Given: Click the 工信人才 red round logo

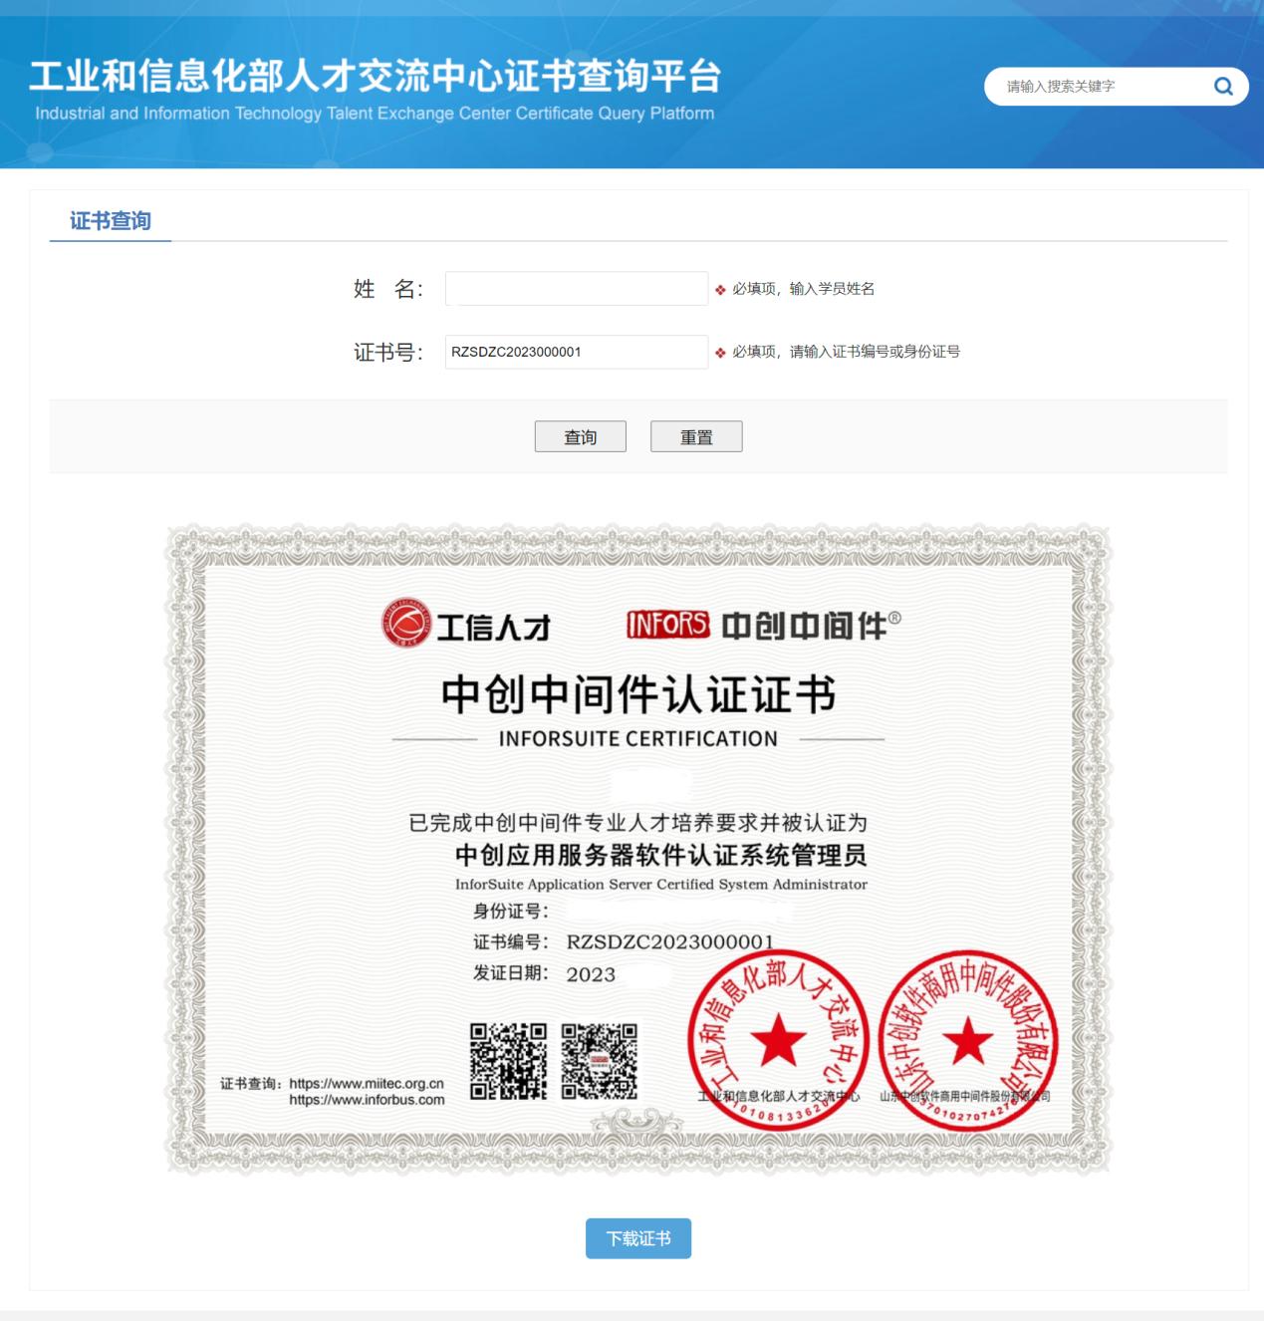Looking at the screenshot, I should pos(407,624).
